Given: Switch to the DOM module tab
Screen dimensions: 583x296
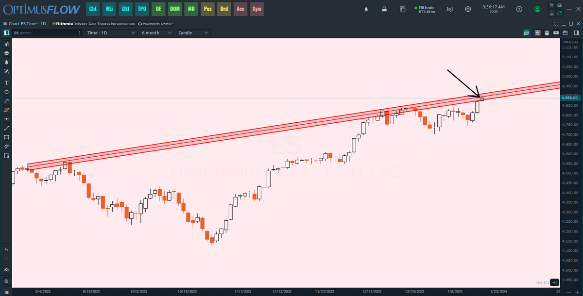Looking at the screenshot, I should (175, 9).
